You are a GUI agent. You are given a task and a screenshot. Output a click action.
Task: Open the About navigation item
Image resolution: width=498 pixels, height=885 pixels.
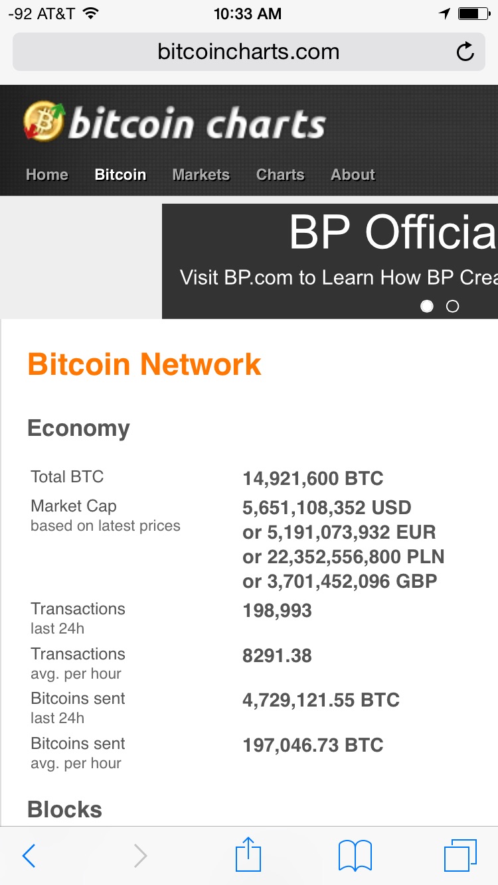tap(353, 174)
